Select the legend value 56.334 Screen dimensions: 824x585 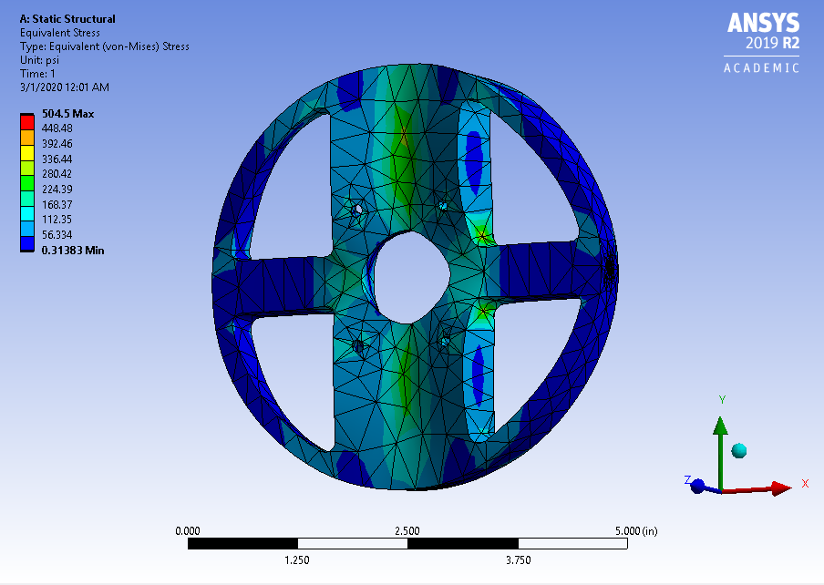pos(57,235)
